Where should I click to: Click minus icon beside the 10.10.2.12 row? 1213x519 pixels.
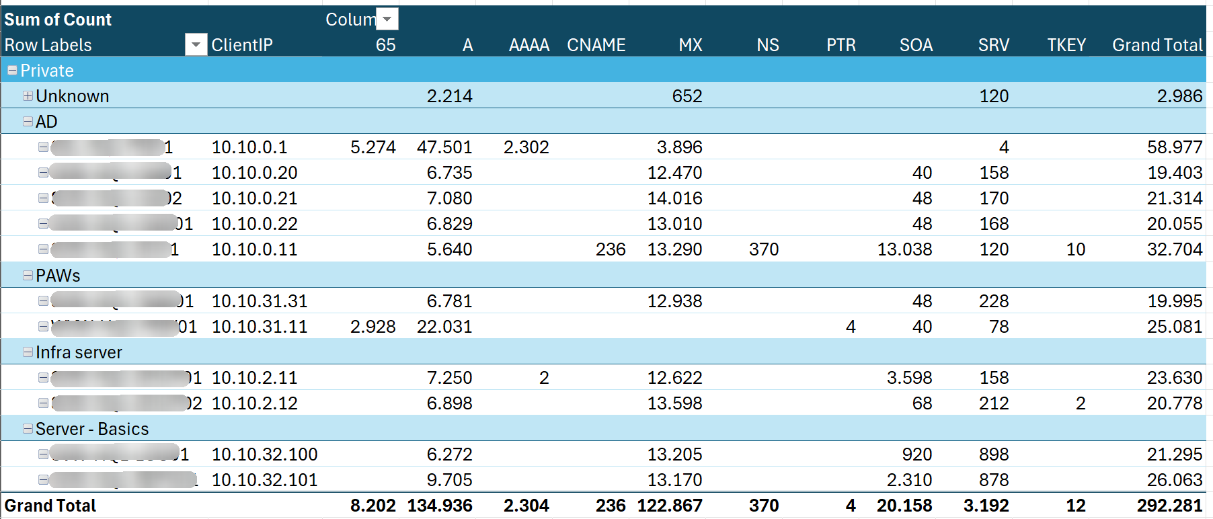[43, 403]
